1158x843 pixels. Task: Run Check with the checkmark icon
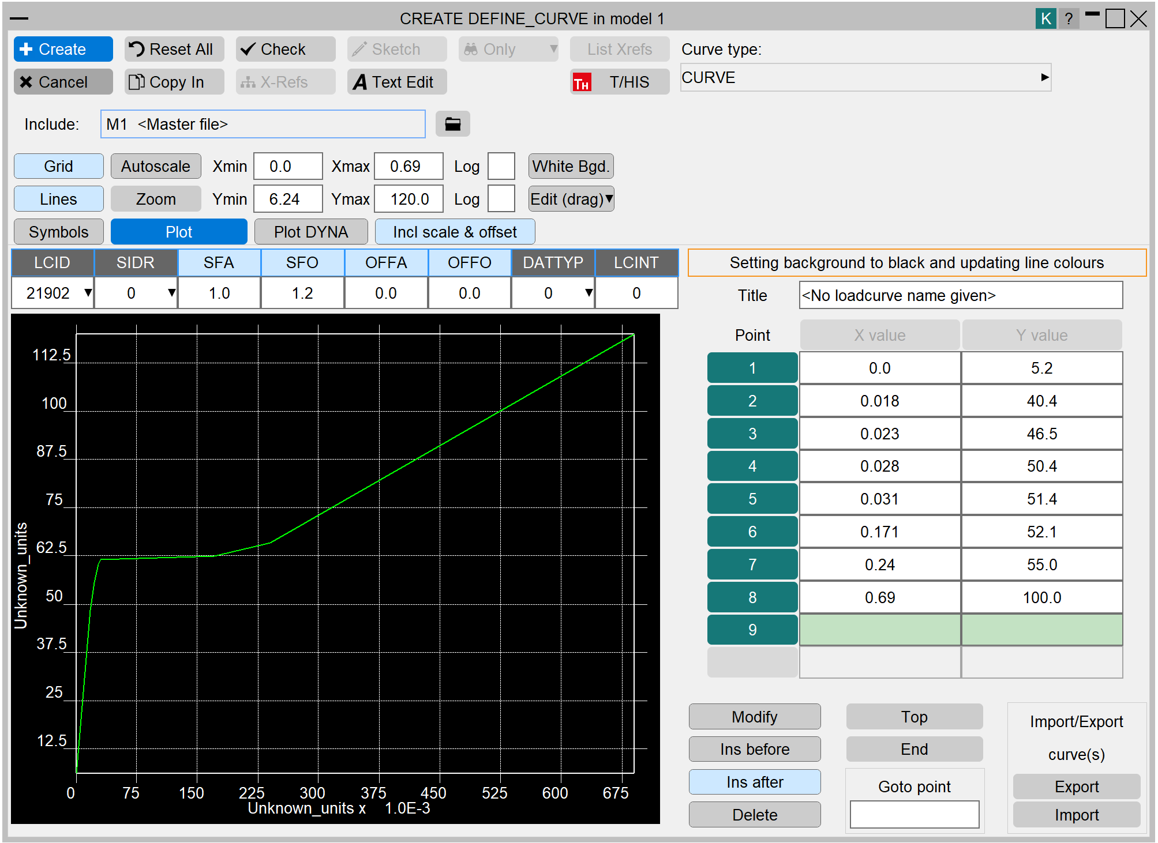coord(285,50)
